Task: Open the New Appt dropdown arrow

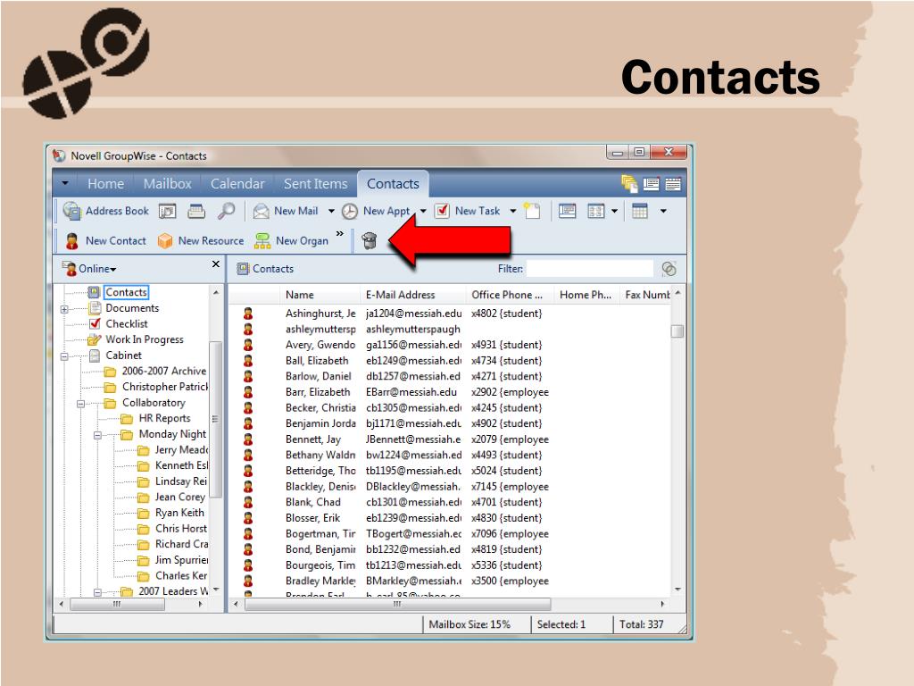Action: (x=422, y=211)
